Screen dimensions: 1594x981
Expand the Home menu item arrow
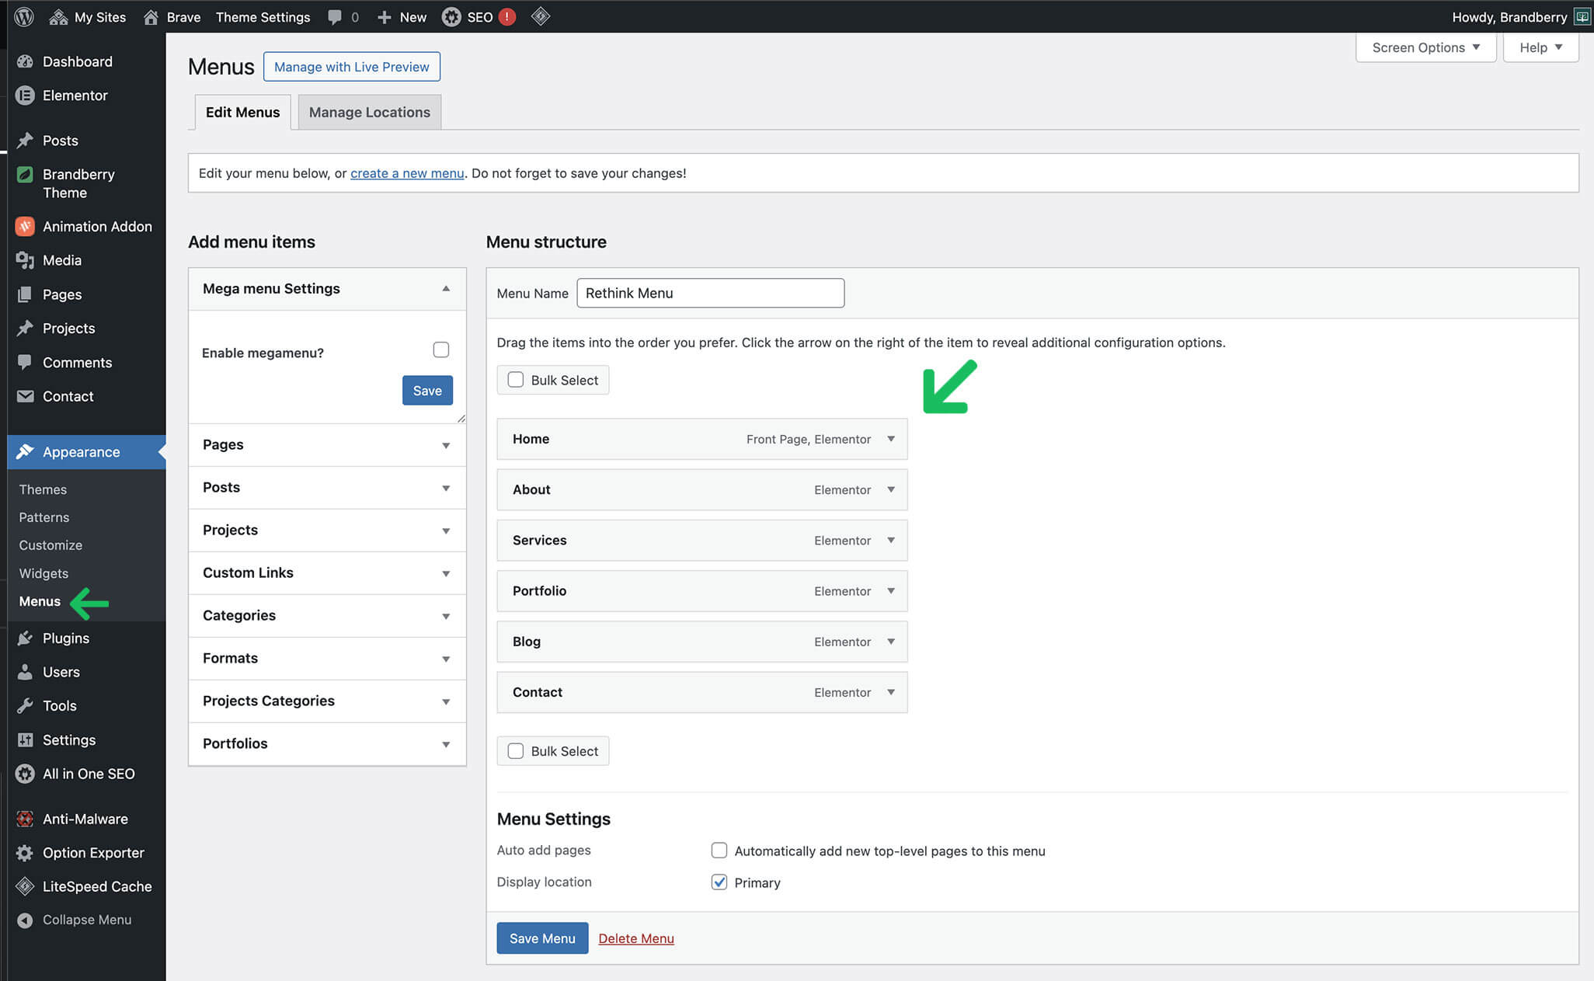point(891,439)
